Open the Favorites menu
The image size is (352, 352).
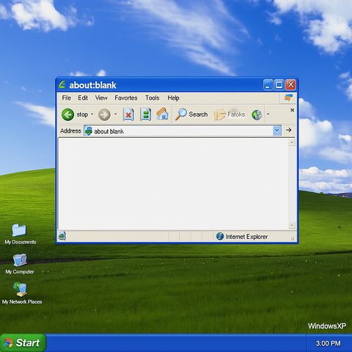[126, 98]
